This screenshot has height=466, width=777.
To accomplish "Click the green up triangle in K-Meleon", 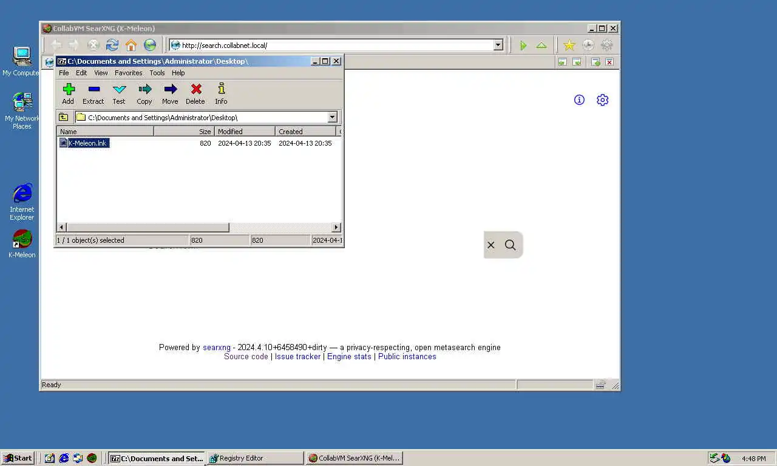I will coord(541,45).
